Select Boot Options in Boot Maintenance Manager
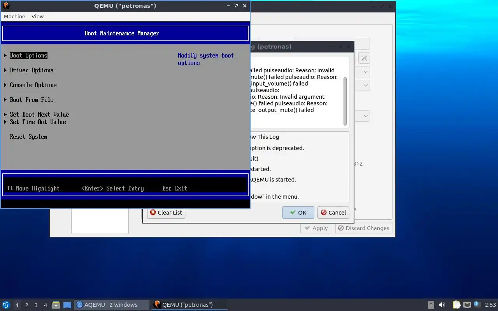The height and width of the screenshot is (311, 498). pyautogui.click(x=29, y=56)
